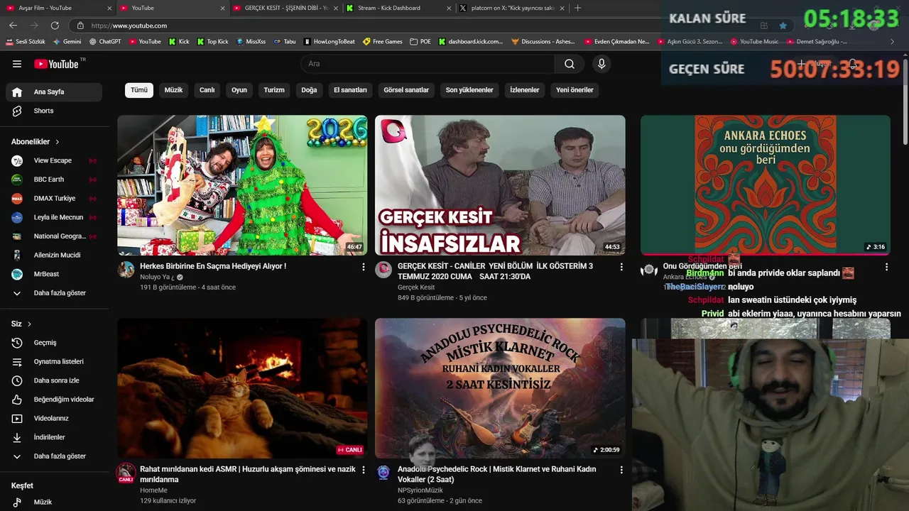Open DMAX Turkiye channel subscription
Image resolution: width=909 pixels, height=511 pixels.
click(54, 199)
